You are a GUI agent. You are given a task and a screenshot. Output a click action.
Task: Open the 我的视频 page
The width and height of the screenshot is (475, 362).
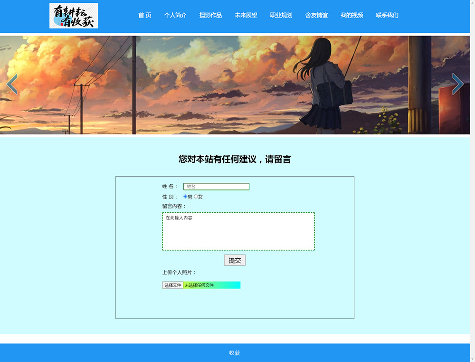click(351, 15)
